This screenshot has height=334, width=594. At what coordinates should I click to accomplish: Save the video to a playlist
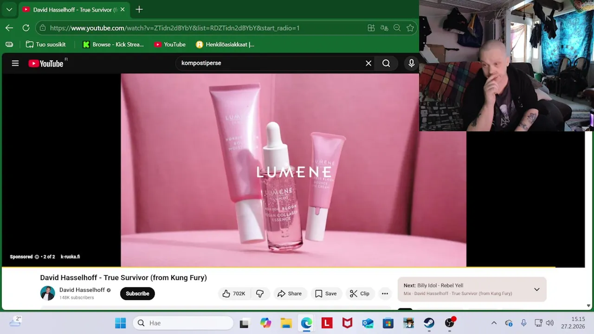[326, 293]
